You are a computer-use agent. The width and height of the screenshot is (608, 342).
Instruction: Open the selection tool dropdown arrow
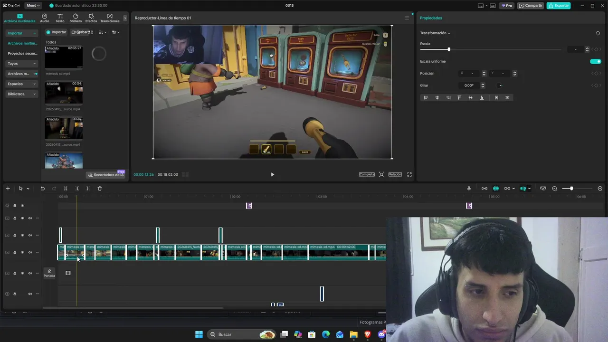(x=28, y=189)
